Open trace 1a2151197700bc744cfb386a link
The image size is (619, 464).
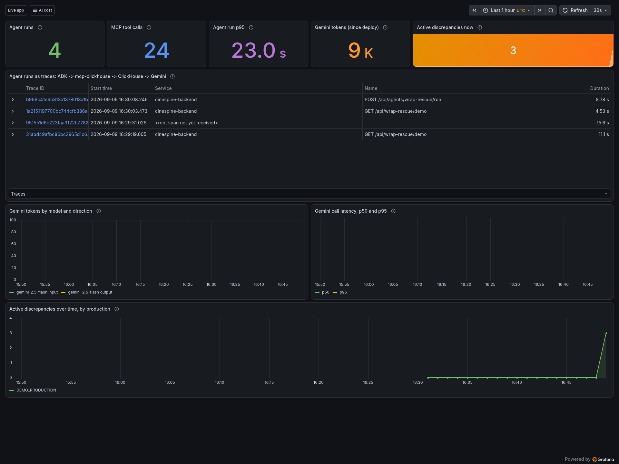[x=57, y=111]
